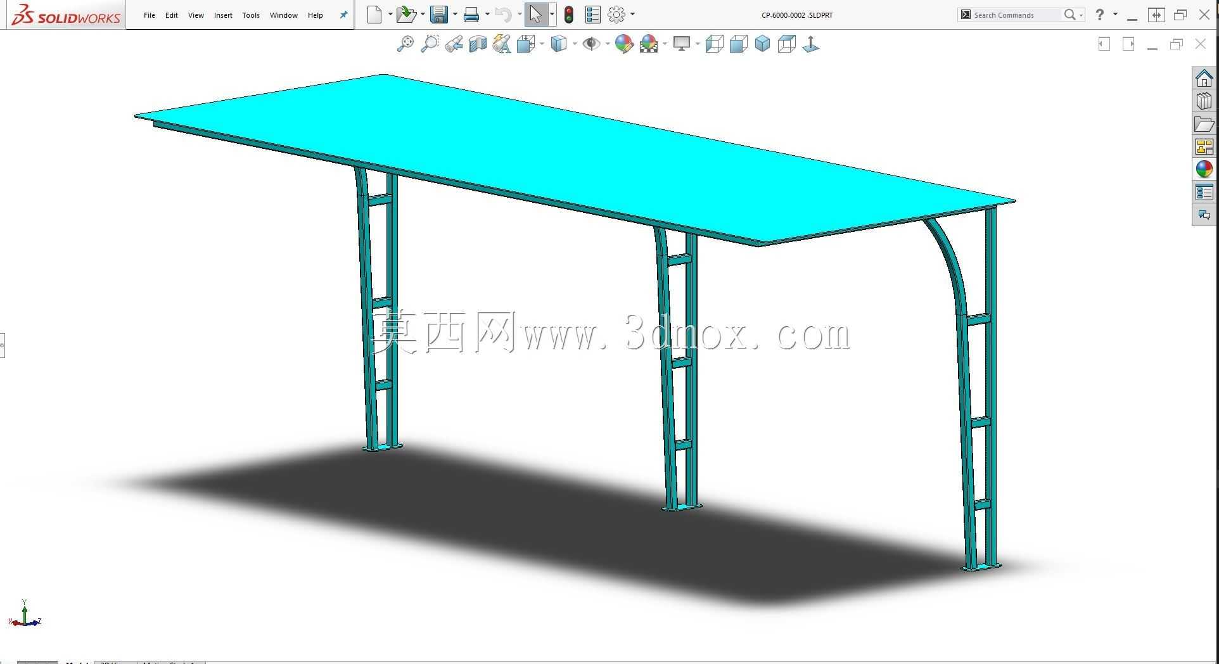Screen dimensions: 1219x664
Task: Switch to Shaded display cube
Action: click(x=763, y=44)
